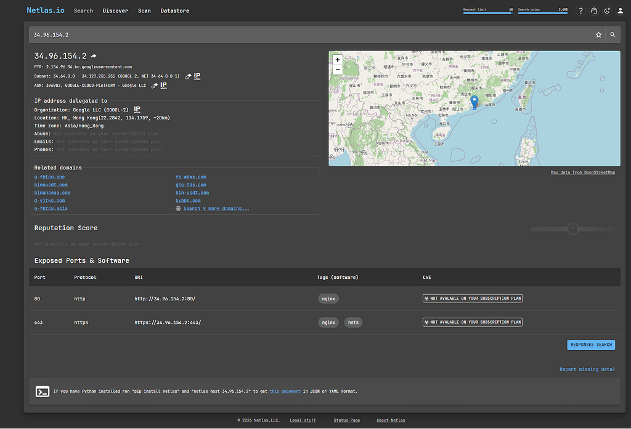The height and width of the screenshot is (429, 631).
Task: Click port number 443 cell
Action: (39, 323)
